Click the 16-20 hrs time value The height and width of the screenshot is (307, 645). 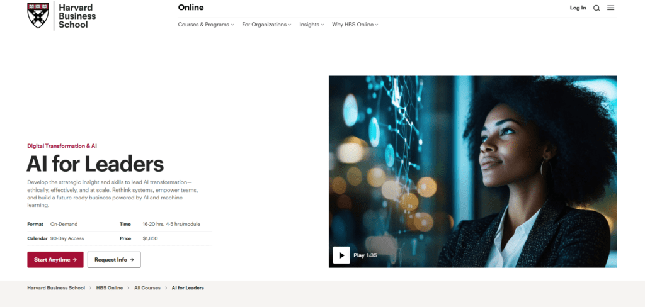(x=171, y=225)
